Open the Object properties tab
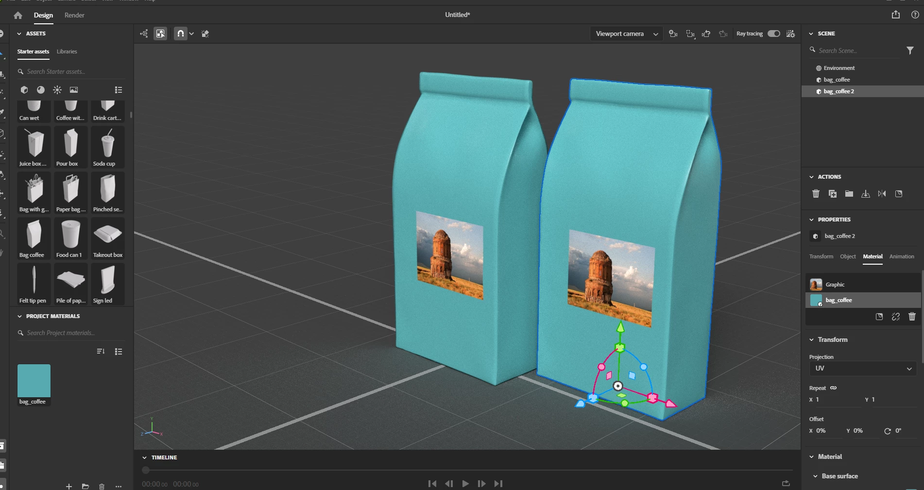The width and height of the screenshot is (924, 490). [x=848, y=256]
